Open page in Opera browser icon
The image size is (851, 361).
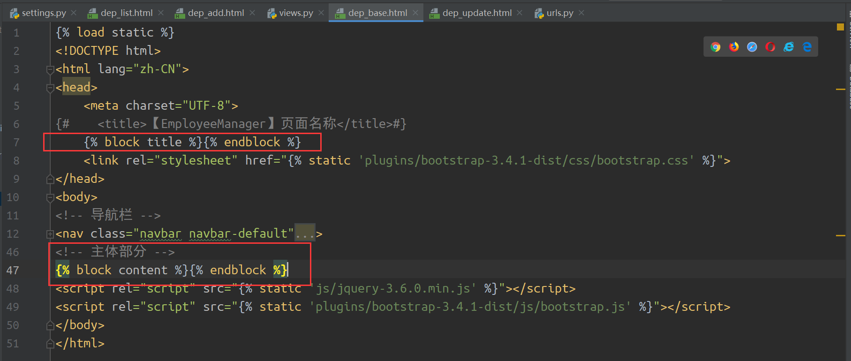pyautogui.click(x=770, y=47)
